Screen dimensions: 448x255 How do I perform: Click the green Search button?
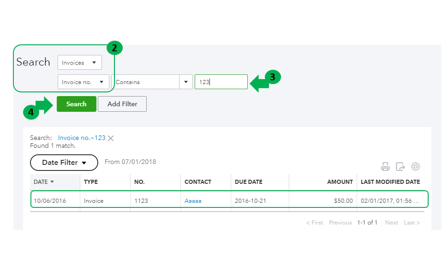tap(76, 104)
